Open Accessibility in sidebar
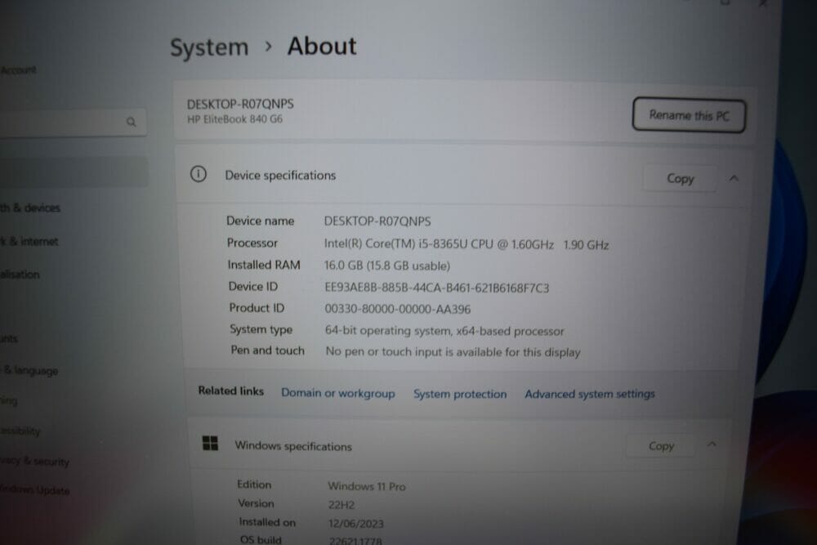The height and width of the screenshot is (545, 817). (x=20, y=431)
